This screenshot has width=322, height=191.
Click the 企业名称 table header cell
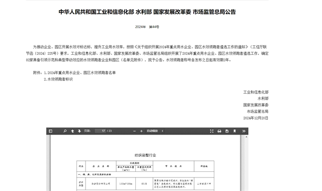(x=101, y=166)
